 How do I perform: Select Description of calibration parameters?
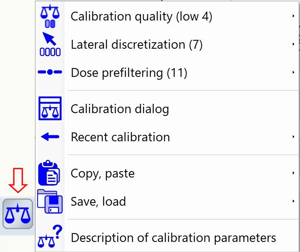pyautogui.click(x=173, y=238)
